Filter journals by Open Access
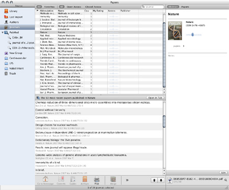Viewport: 229px width, 190px height. pyautogui.click(x=74, y=7)
